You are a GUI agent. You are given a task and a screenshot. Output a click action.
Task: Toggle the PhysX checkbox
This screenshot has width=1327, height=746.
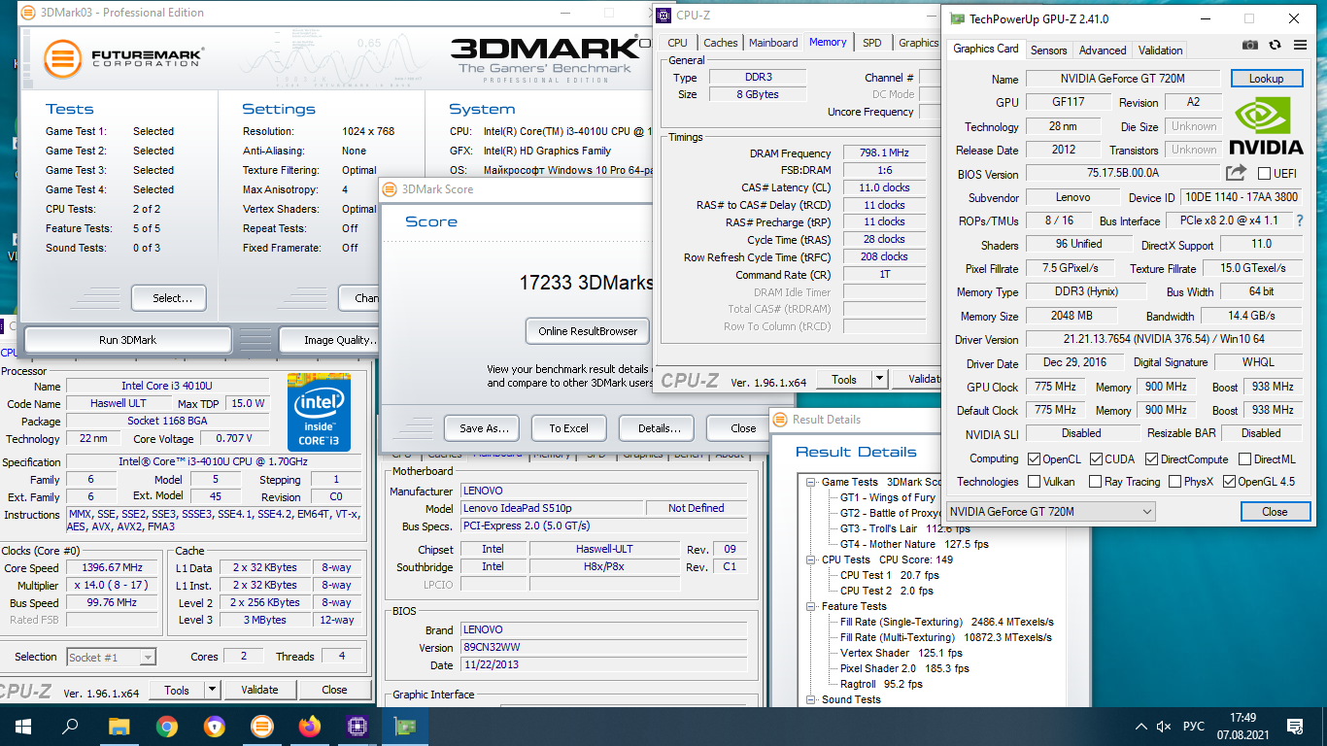tap(1175, 481)
